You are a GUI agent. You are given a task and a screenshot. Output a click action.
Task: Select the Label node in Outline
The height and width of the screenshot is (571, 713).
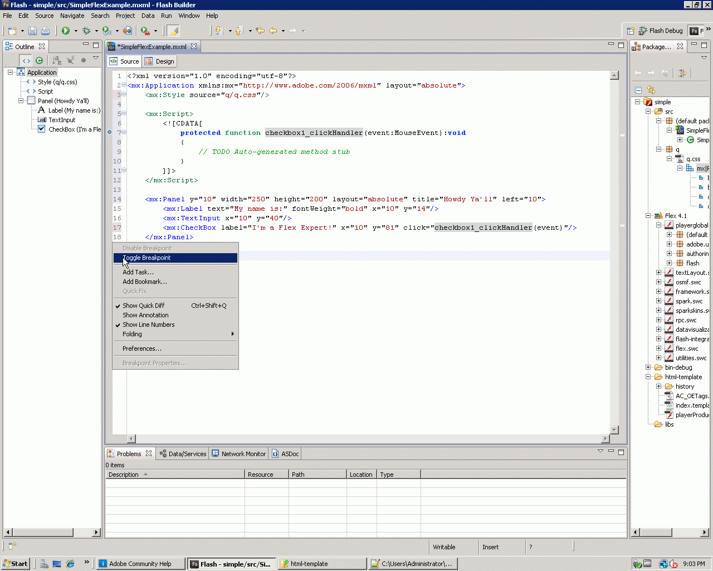pyautogui.click(x=69, y=110)
